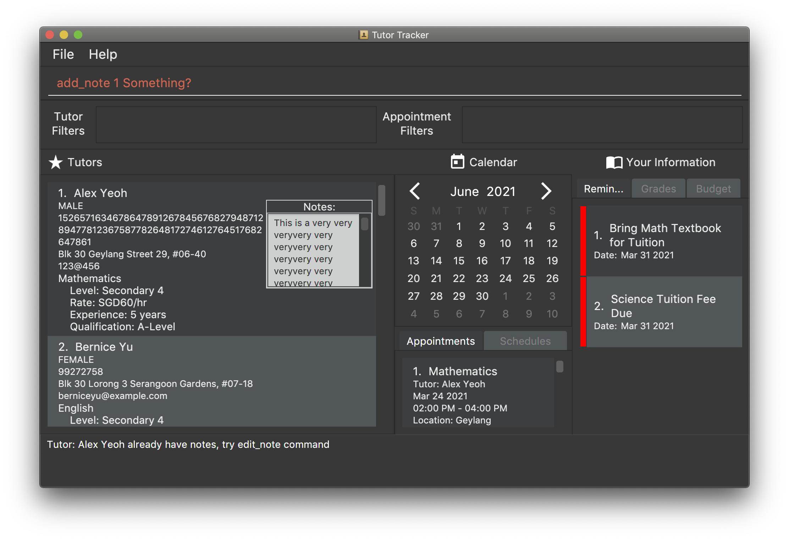Click the open book Your Information icon
789x540 pixels.
614,163
